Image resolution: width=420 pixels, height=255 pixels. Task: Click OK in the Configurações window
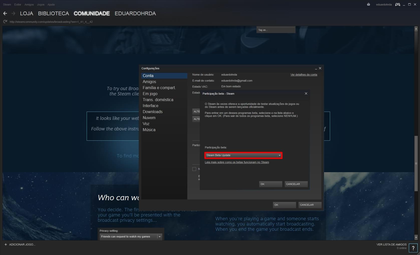285,205
